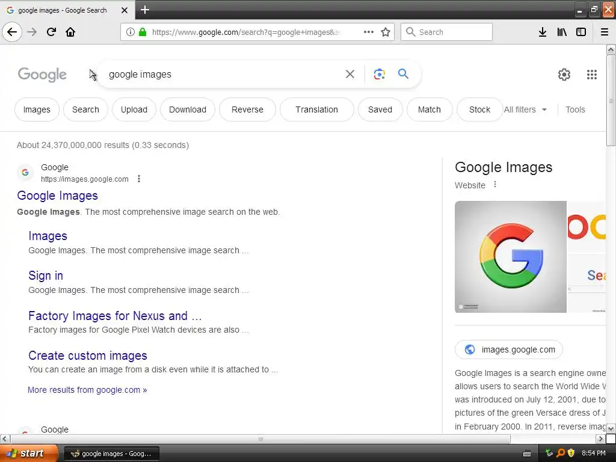Select the google images taskbar button
This screenshot has height=462, width=616.
[111, 454]
